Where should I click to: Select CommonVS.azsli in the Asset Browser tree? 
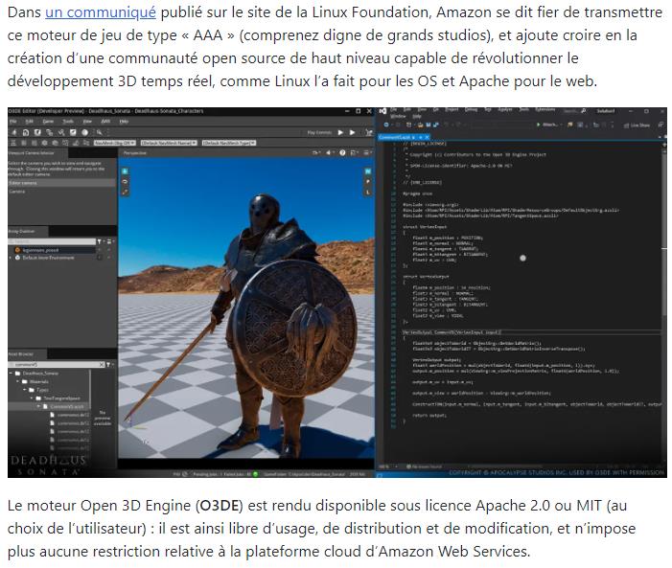(67, 406)
